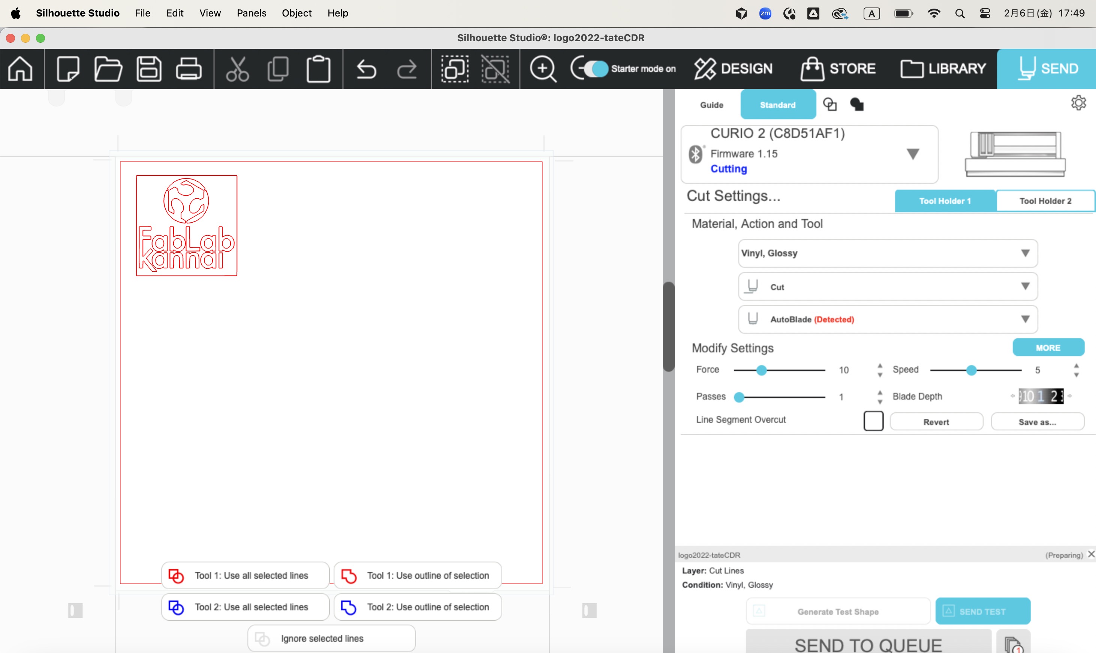Click the Force slider handle
The width and height of the screenshot is (1096, 653).
[x=761, y=370]
